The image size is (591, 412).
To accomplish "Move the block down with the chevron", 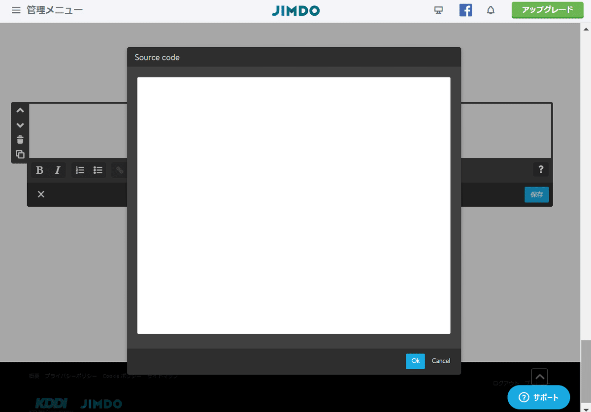I will point(20,125).
